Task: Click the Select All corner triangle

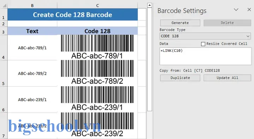Action: point(4,6)
